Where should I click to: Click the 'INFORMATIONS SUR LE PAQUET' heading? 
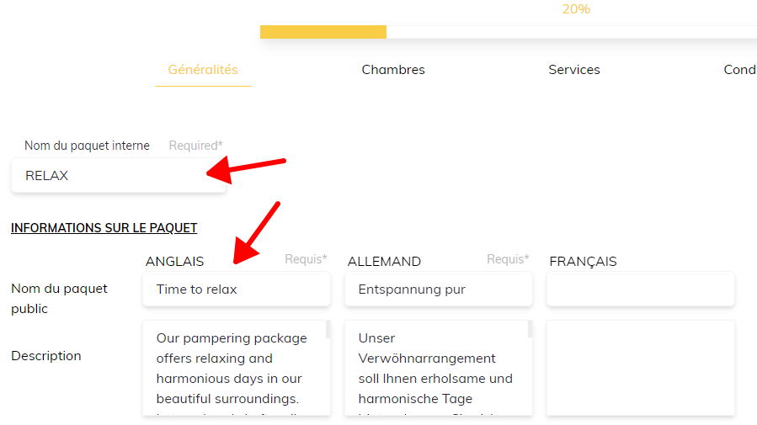[x=104, y=228]
